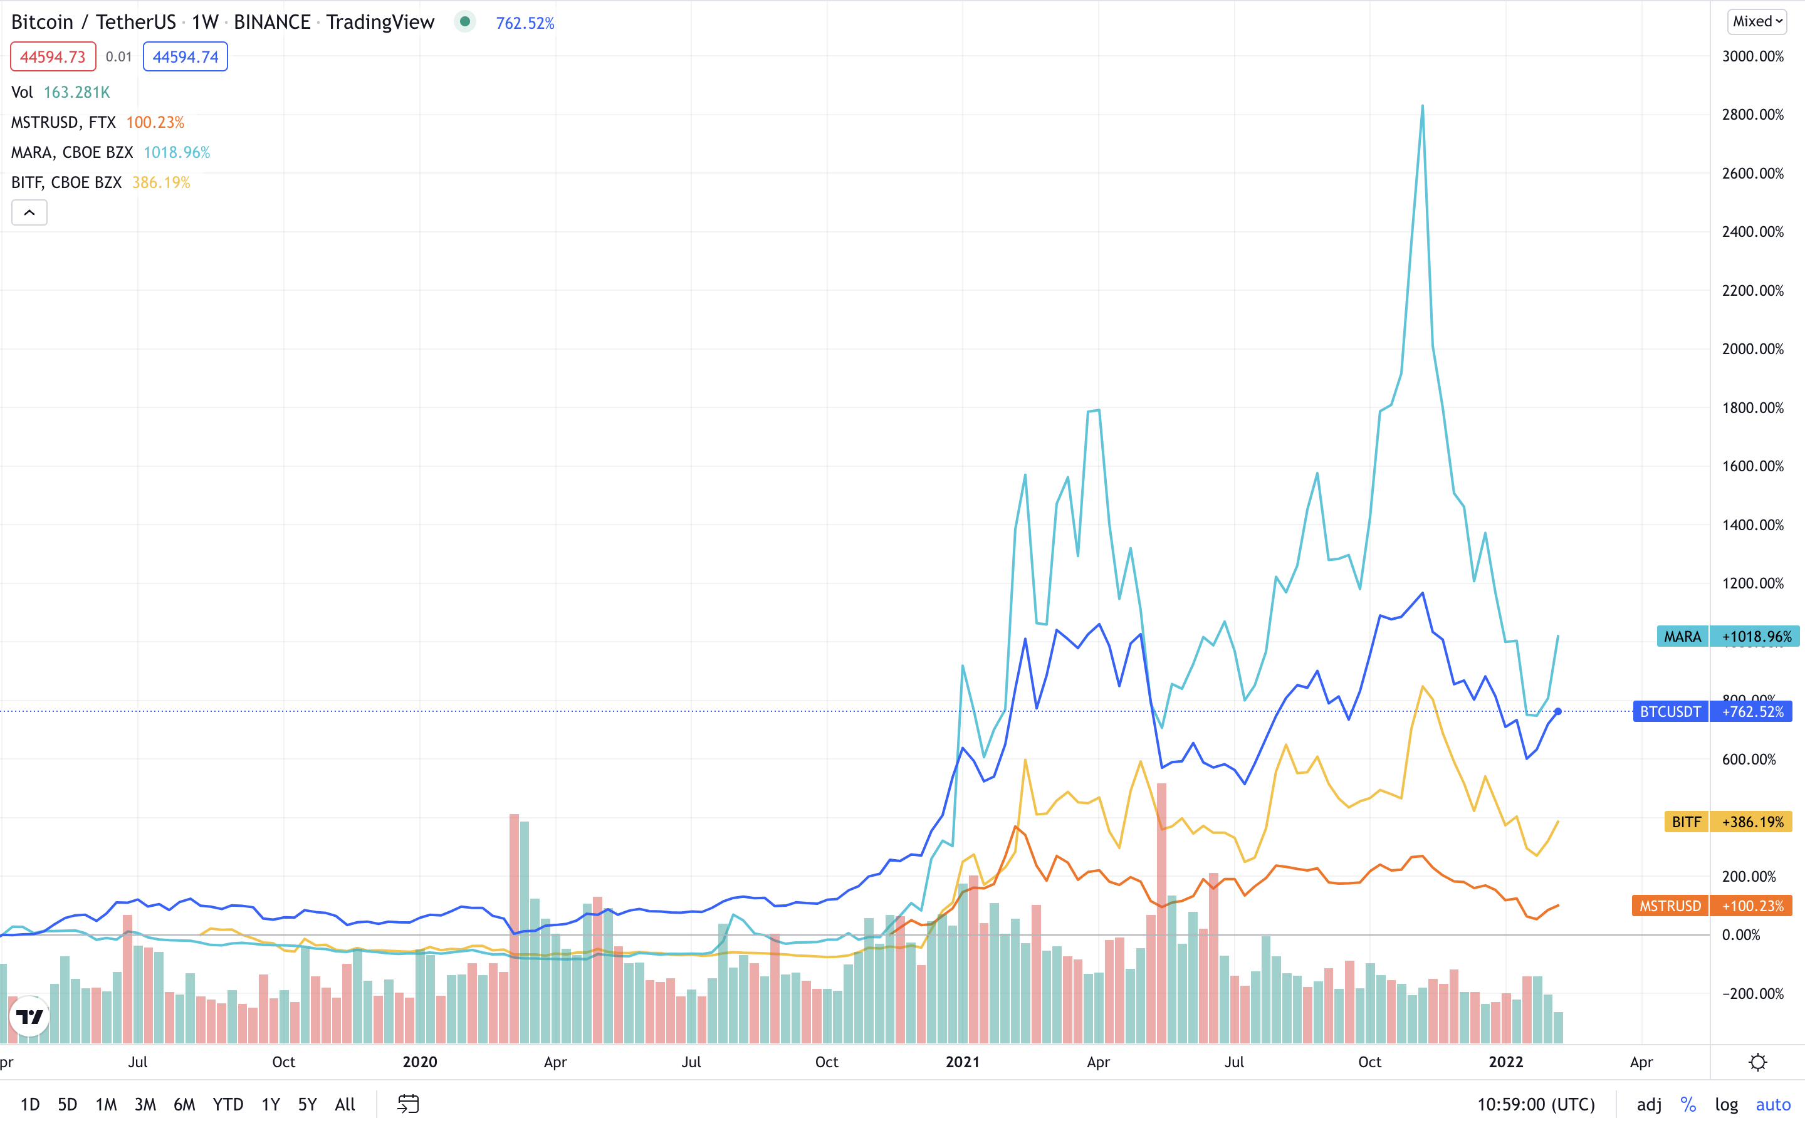Click the green market status dot
Image resolution: width=1805 pixels, height=1128 pixels.
[x=464, y=22]
